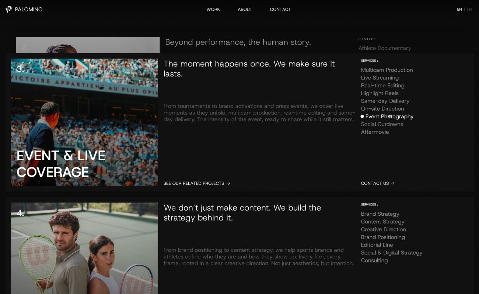Select Same-day Delivery service
This screenshot has height=294, width=479.
385,101
